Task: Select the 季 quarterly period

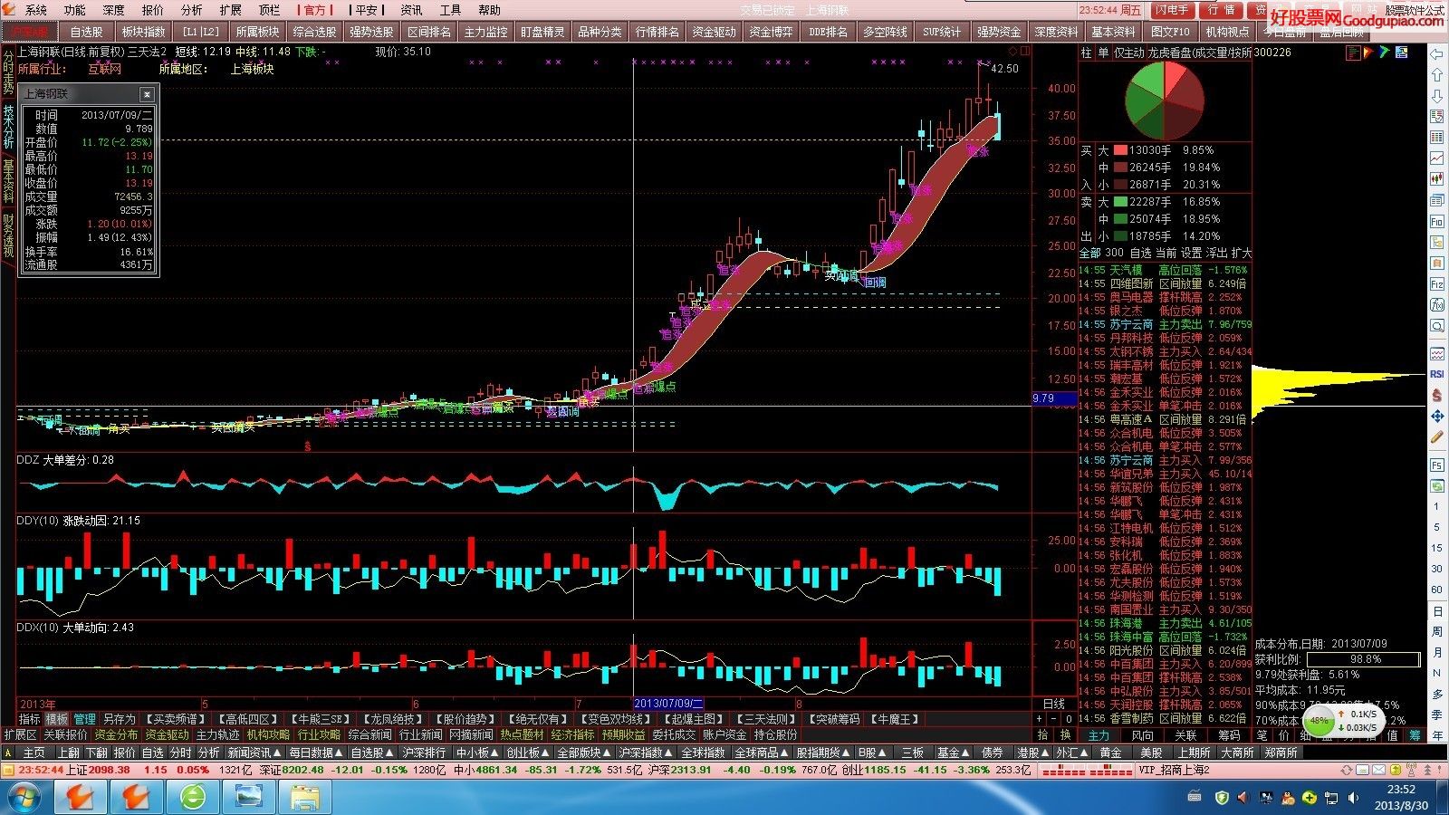Action: [x=1437, y=715]
